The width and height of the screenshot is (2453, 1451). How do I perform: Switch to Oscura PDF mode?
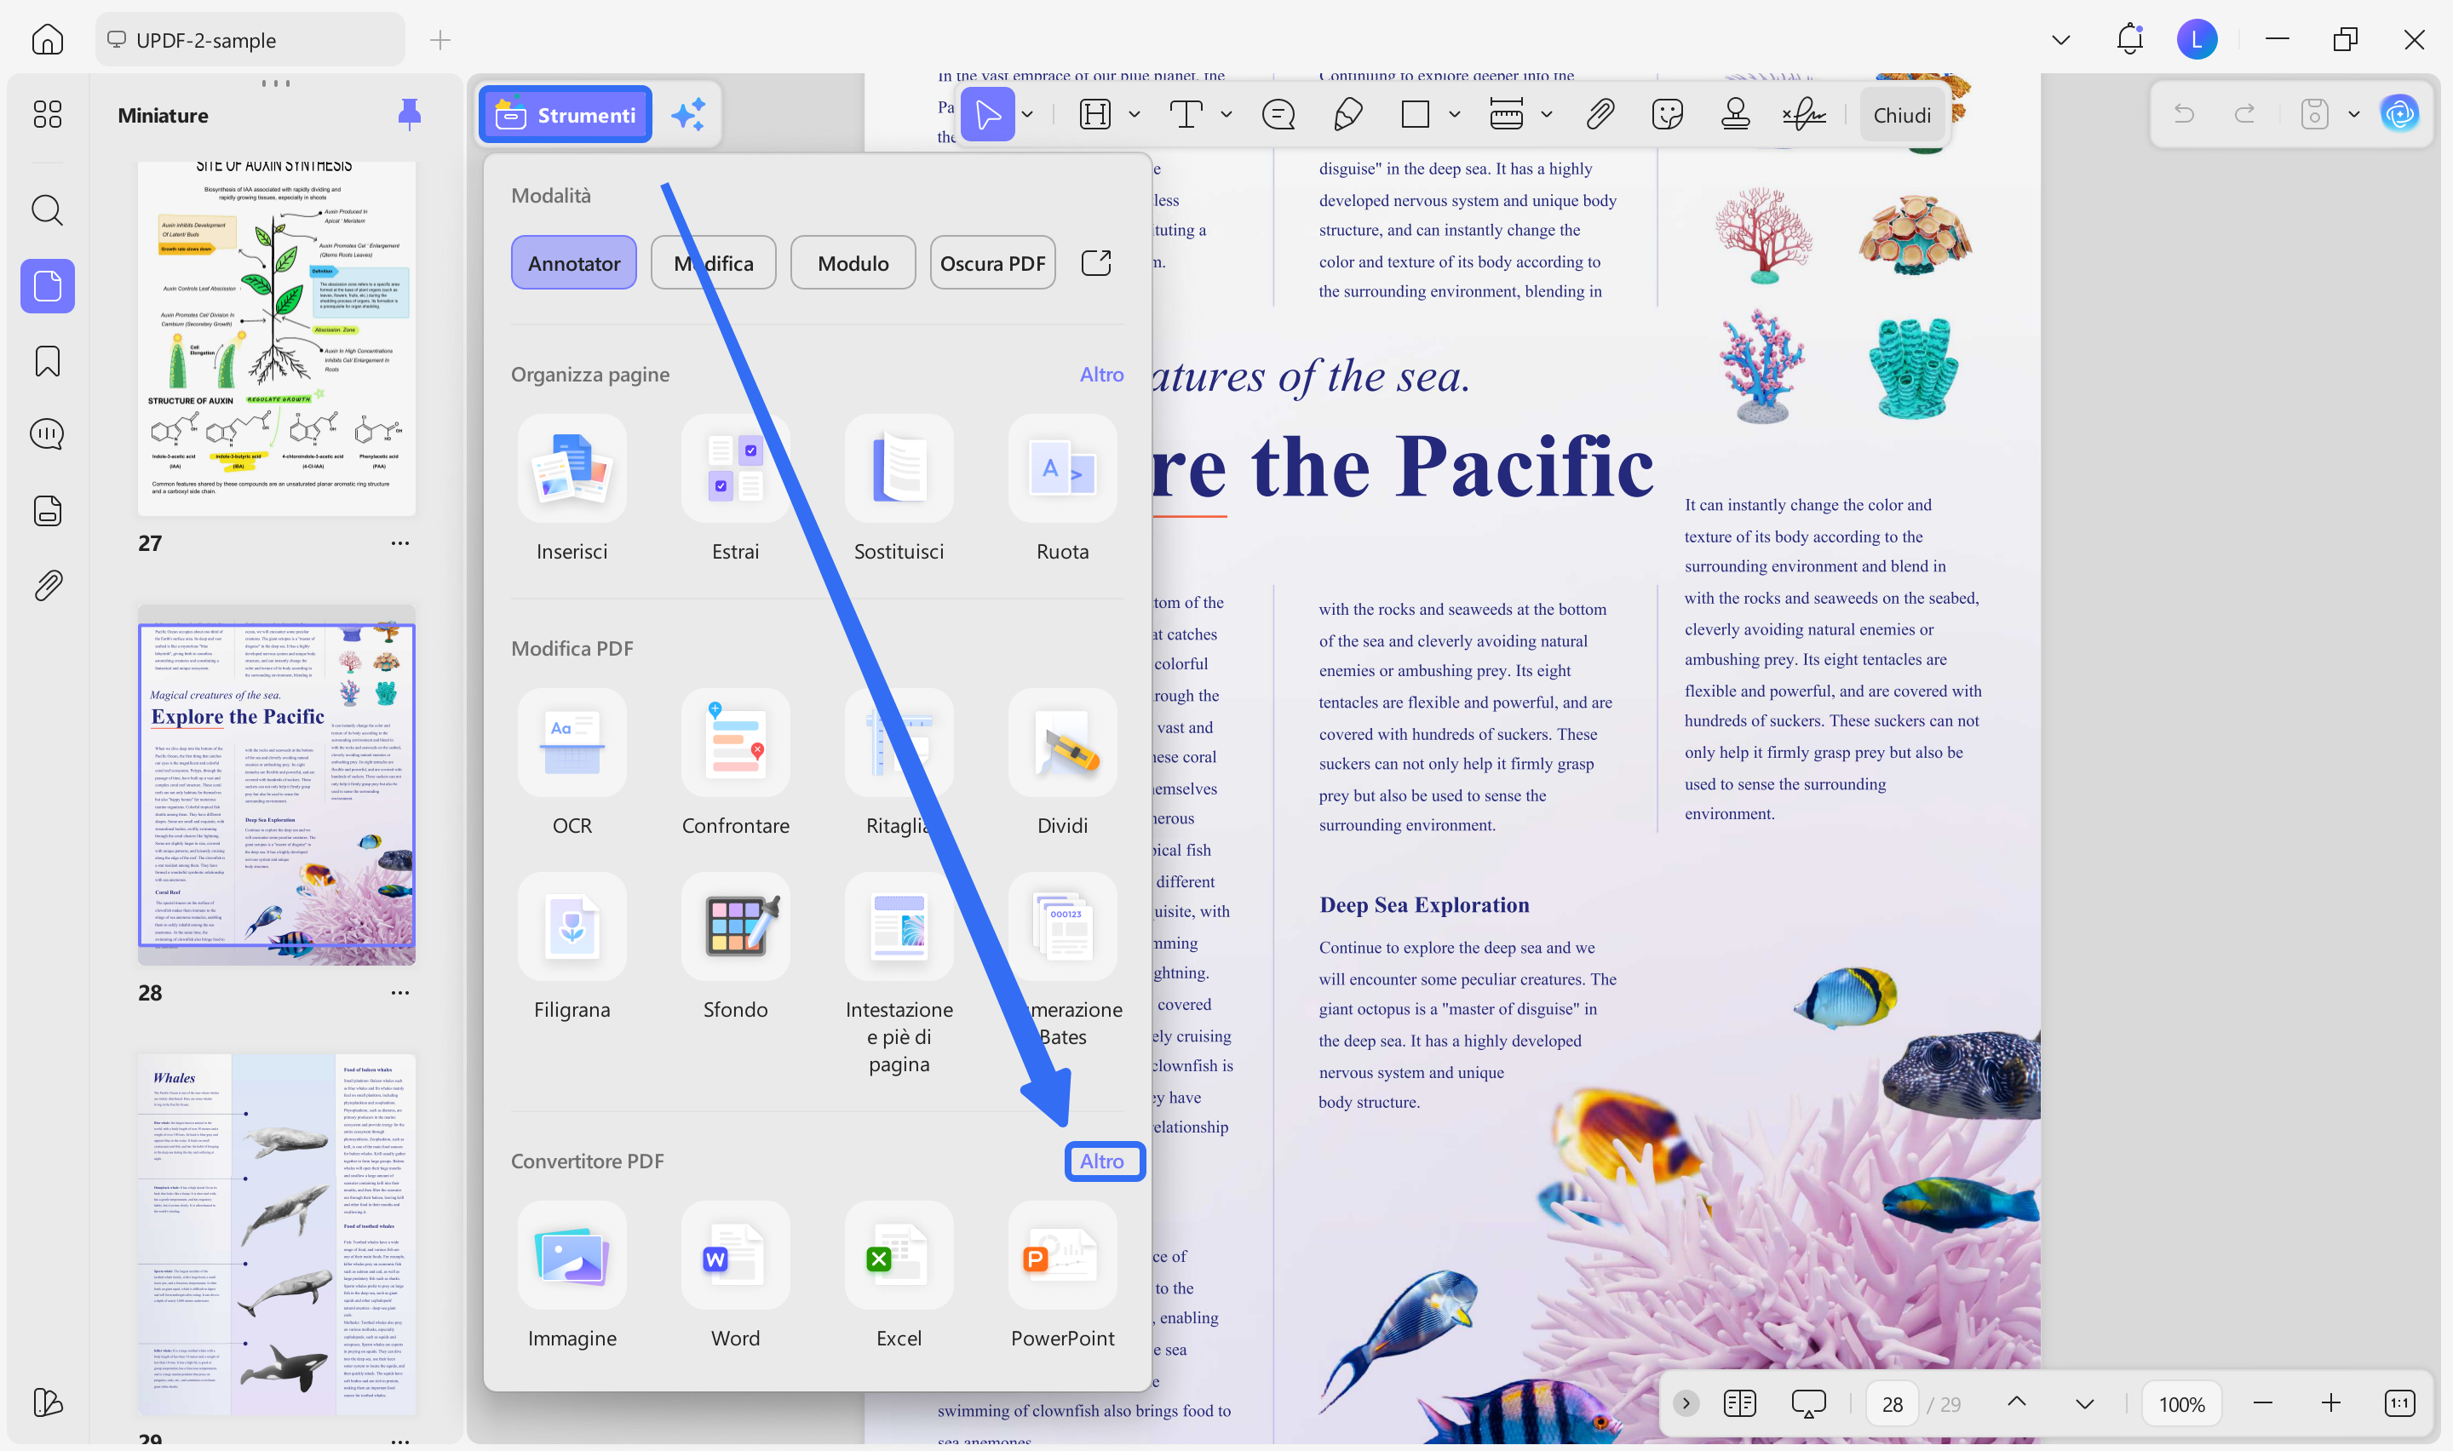(x=992, y=262)
